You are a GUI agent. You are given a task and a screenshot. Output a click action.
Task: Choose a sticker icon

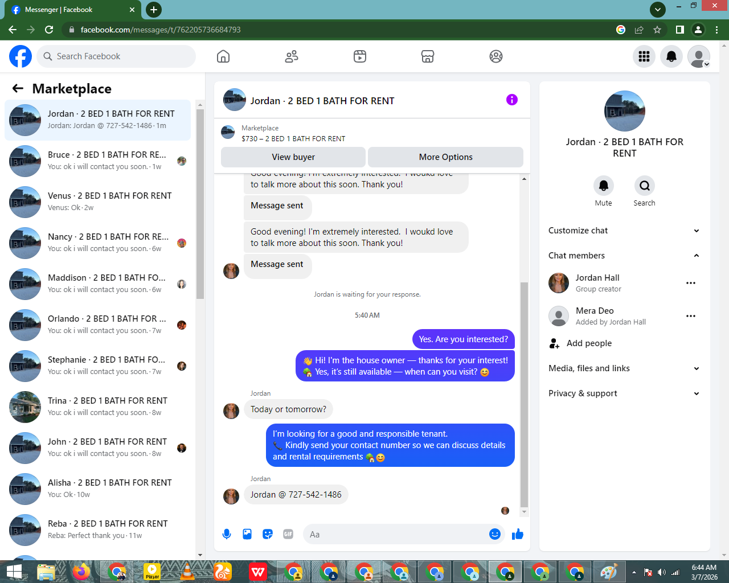click(268, 534)
